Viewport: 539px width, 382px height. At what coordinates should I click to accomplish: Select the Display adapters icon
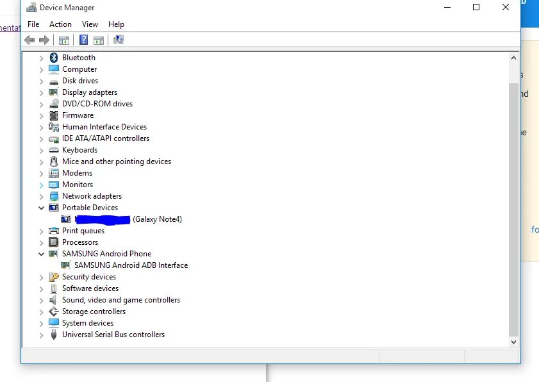(53, 92)
